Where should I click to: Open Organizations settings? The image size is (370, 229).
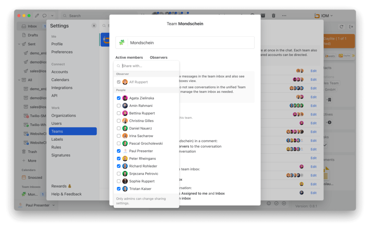63,115
